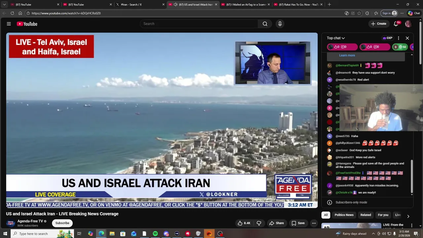Screen dimensions: 423x238
Task: Open the recommended LIVE video thumbnail
Action: point(352,226)
